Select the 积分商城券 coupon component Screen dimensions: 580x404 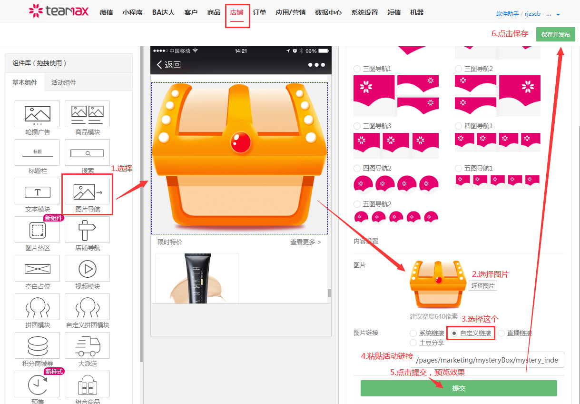tap(37, 345)
